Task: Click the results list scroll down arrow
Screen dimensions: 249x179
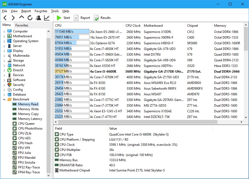Action: coord(246,117)
